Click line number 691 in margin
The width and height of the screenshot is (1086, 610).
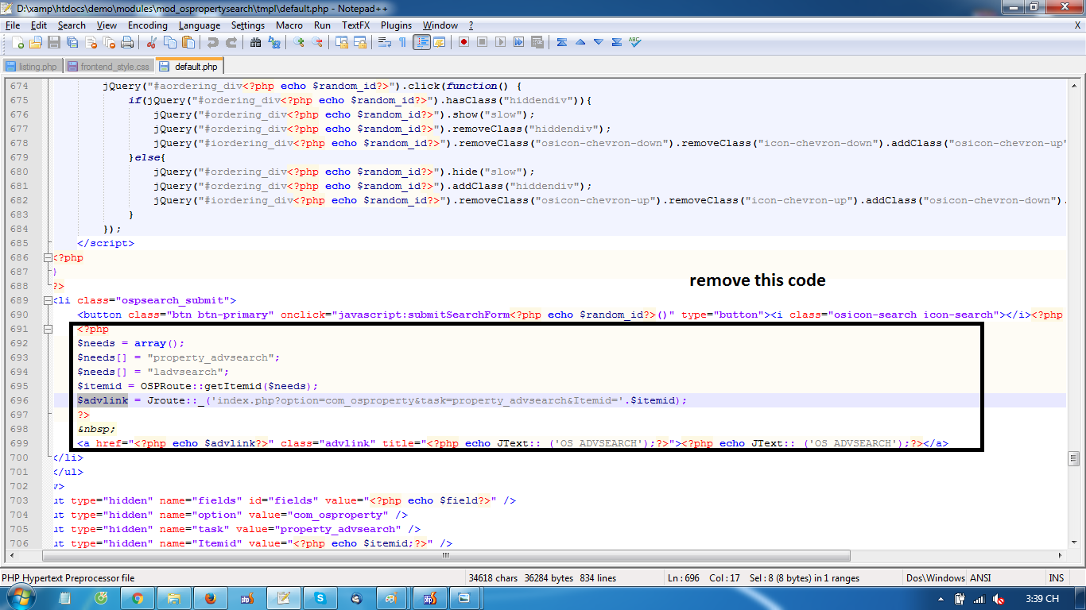pos(19,329)
